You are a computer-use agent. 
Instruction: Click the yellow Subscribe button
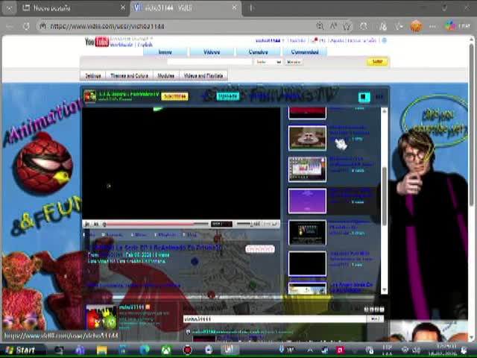tap(175, 96)
